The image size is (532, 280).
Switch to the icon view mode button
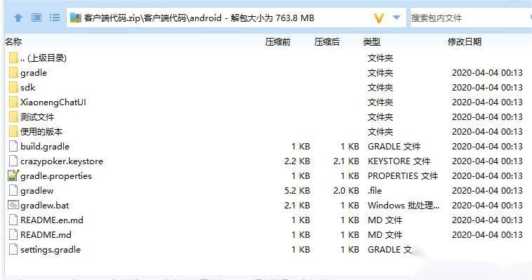coord(36,18)
